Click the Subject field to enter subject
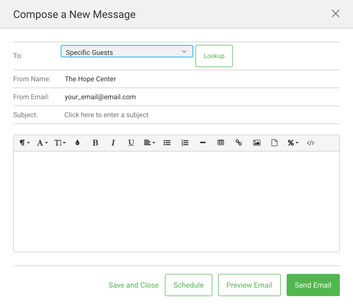The width and height of the screenshot is (353, 304). pyautogui.click(x=106, y=115)
